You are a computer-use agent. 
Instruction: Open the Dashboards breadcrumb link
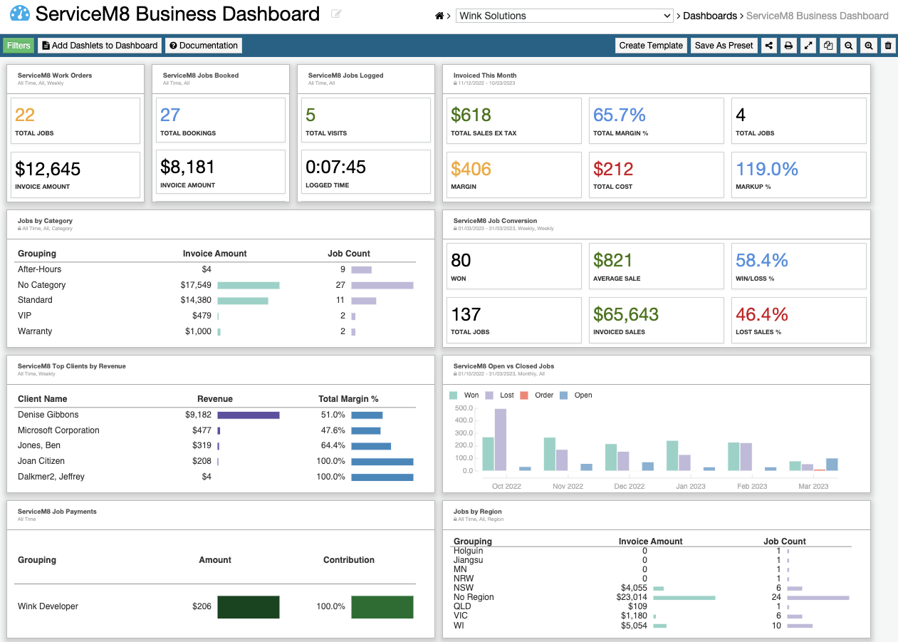[x=709, y=15]
